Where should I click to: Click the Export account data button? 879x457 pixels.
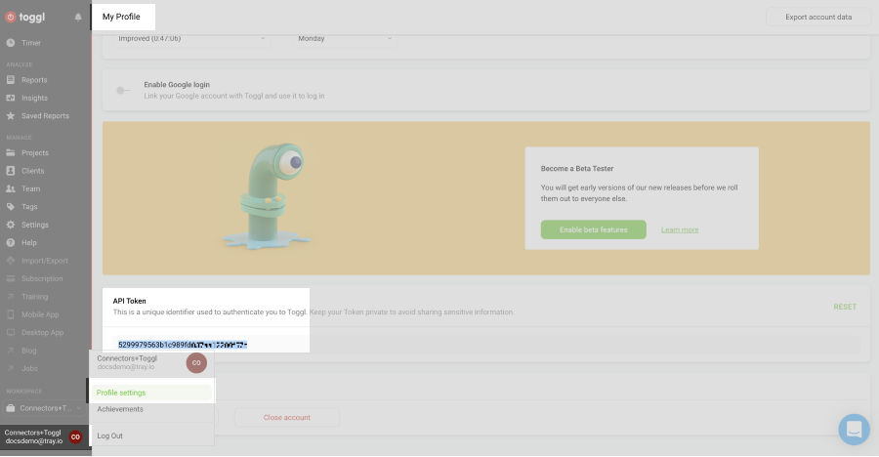pos(817,17)
